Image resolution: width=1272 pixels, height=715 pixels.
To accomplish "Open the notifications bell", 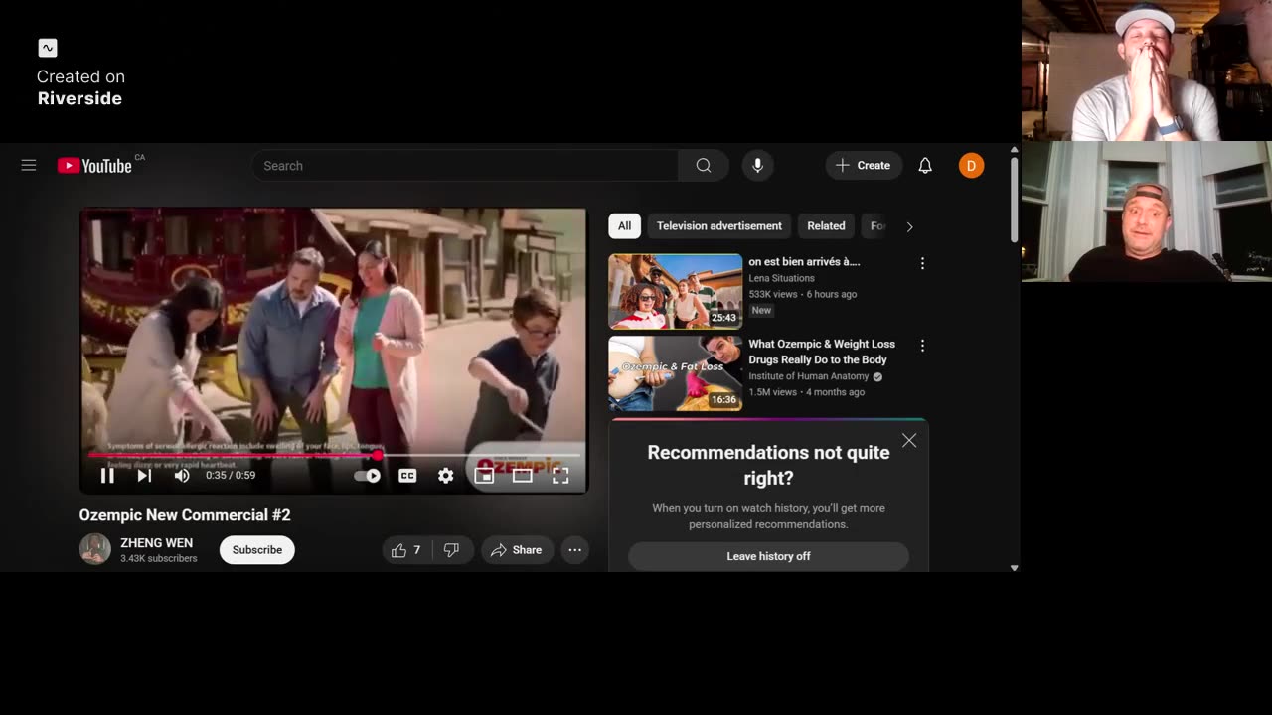I will click(925, 166).
